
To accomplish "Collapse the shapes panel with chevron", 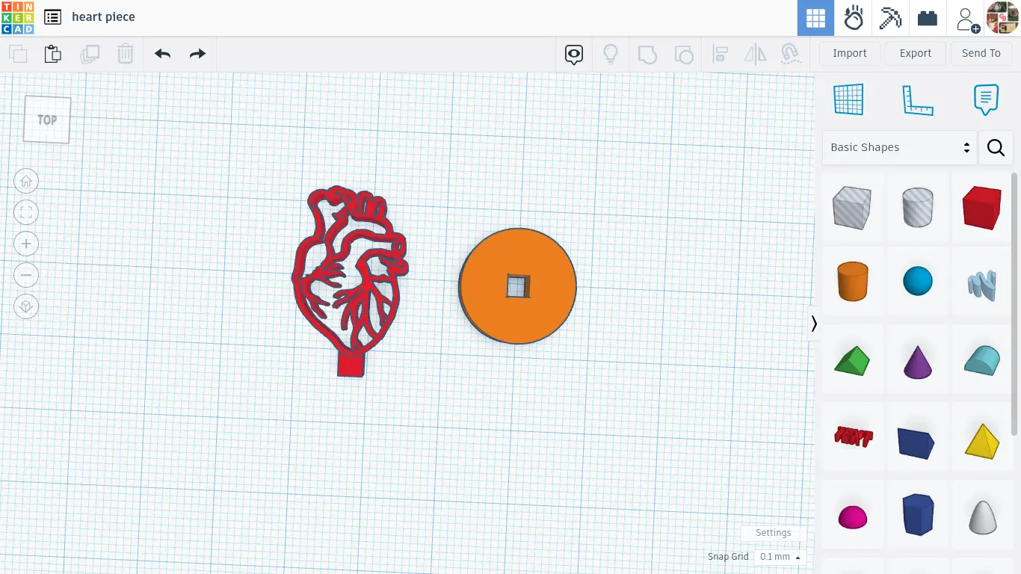I will [x=814, y=324].
